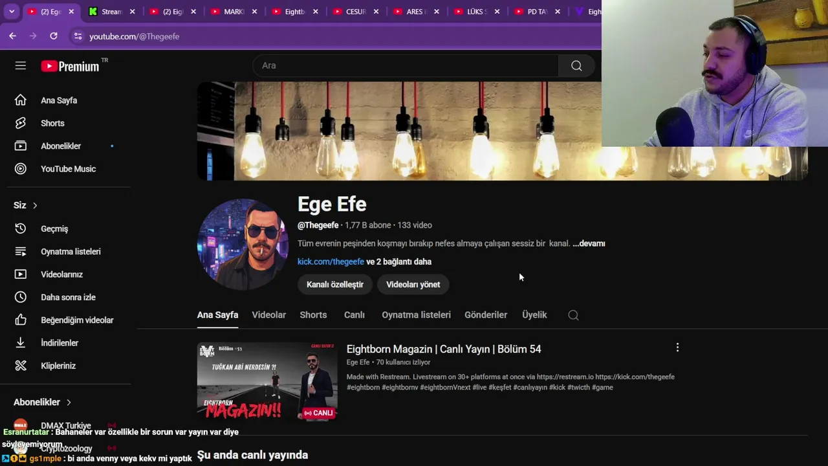Select the Canlı channel tab
Viewport: 828px width, 466px height.
pyautogui.click(x=354, y=315)
